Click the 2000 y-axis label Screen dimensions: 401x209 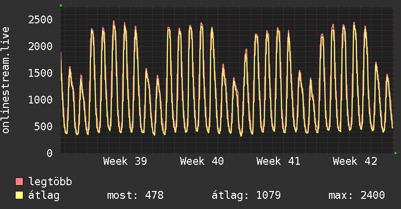tap(40, 47)
